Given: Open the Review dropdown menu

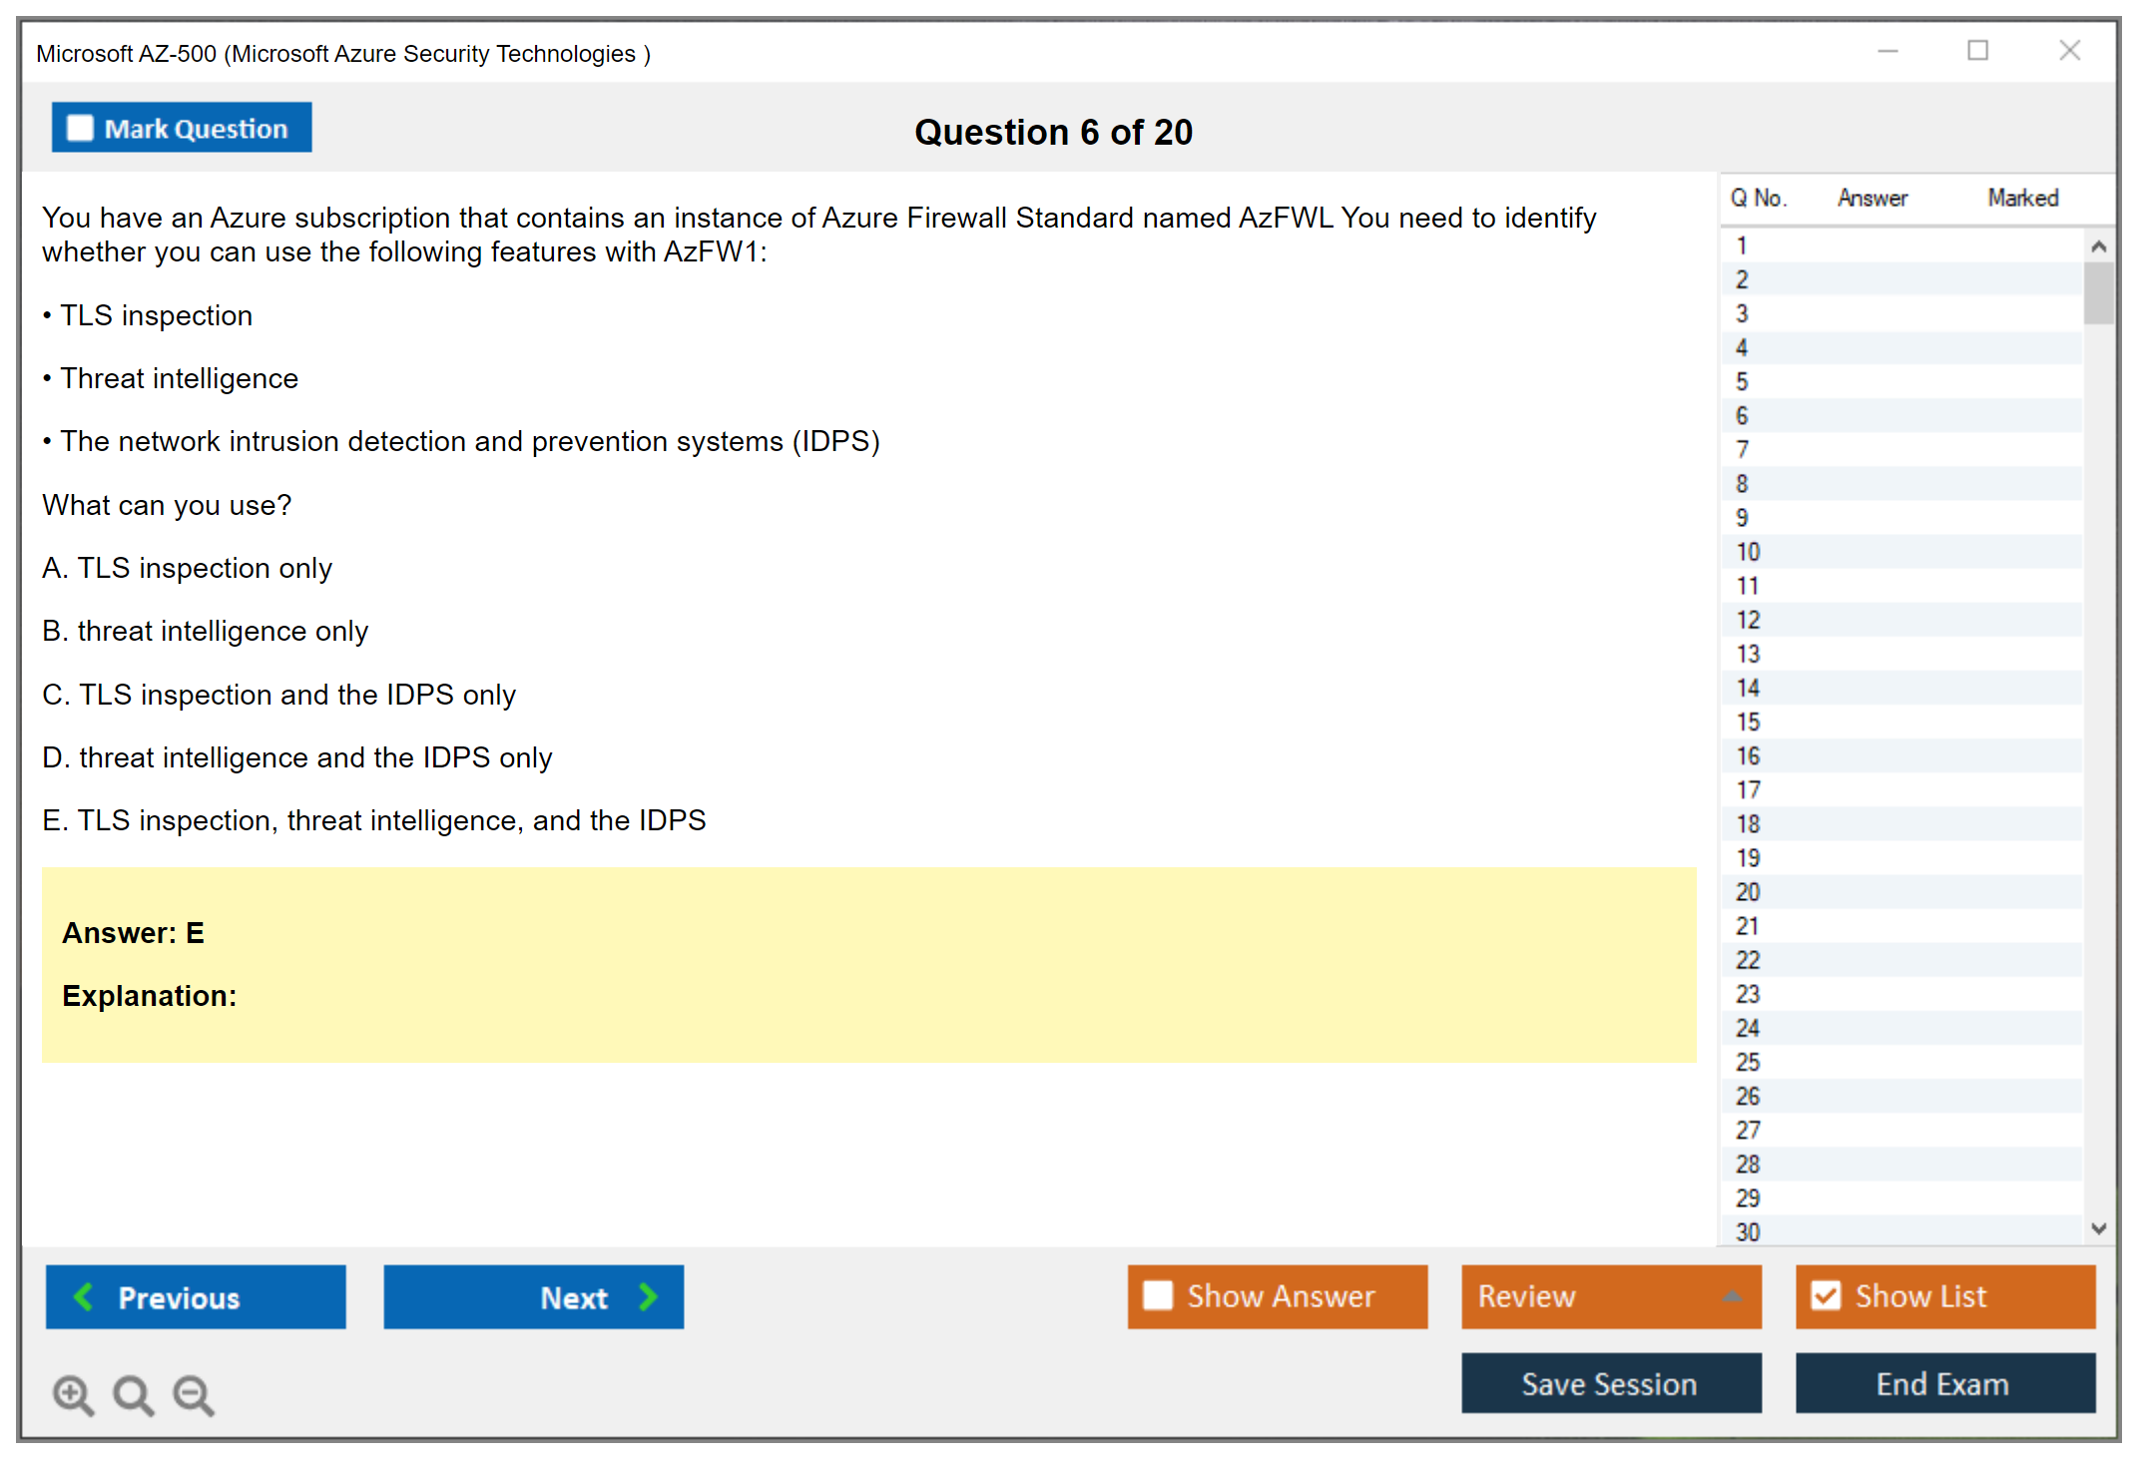Looking at the screenshot, I should pyautogui.click(x=1732, y=1296).
